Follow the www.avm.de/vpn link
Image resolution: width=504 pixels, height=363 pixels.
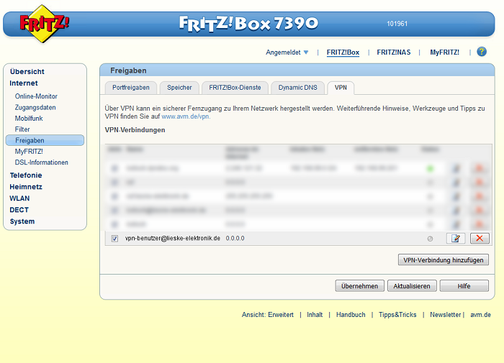coord(186,116)
